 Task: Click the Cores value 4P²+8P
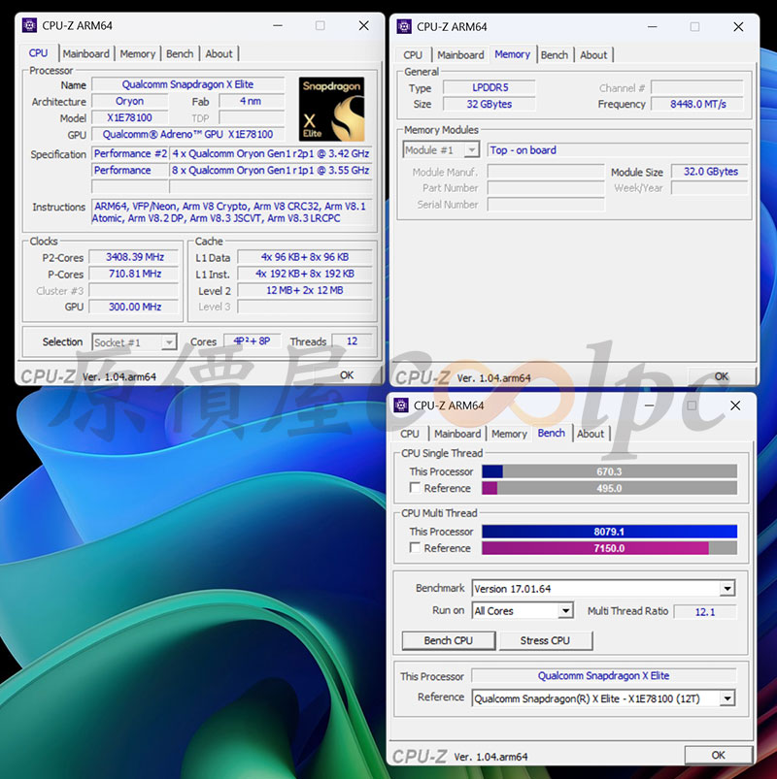(253, 341)
